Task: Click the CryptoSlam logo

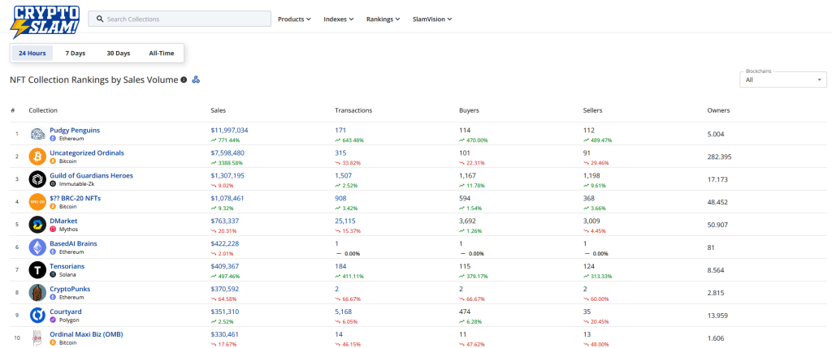Action: click(45, 21)
